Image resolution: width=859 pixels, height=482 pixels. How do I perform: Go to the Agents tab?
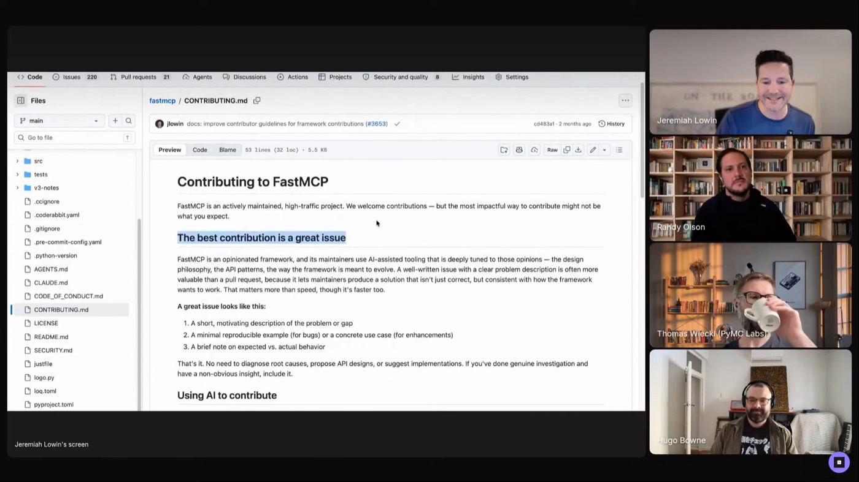coord(197,77)
